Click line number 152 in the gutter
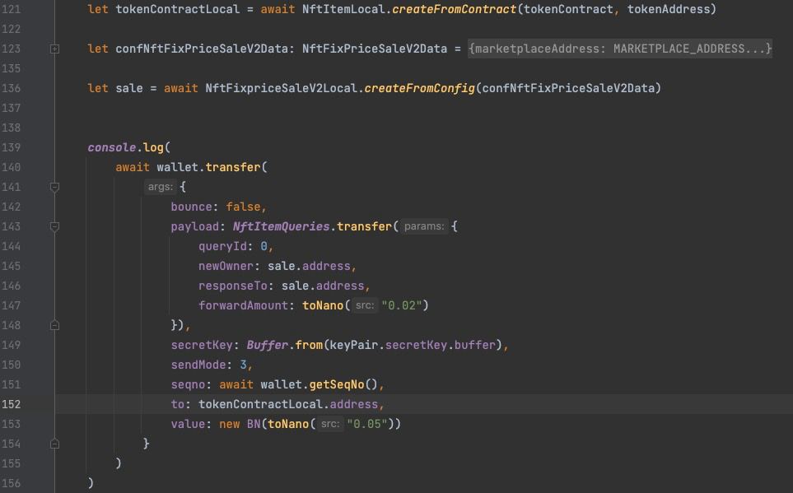This screenshot has height=493, width=793. click(x=12, y=404)
